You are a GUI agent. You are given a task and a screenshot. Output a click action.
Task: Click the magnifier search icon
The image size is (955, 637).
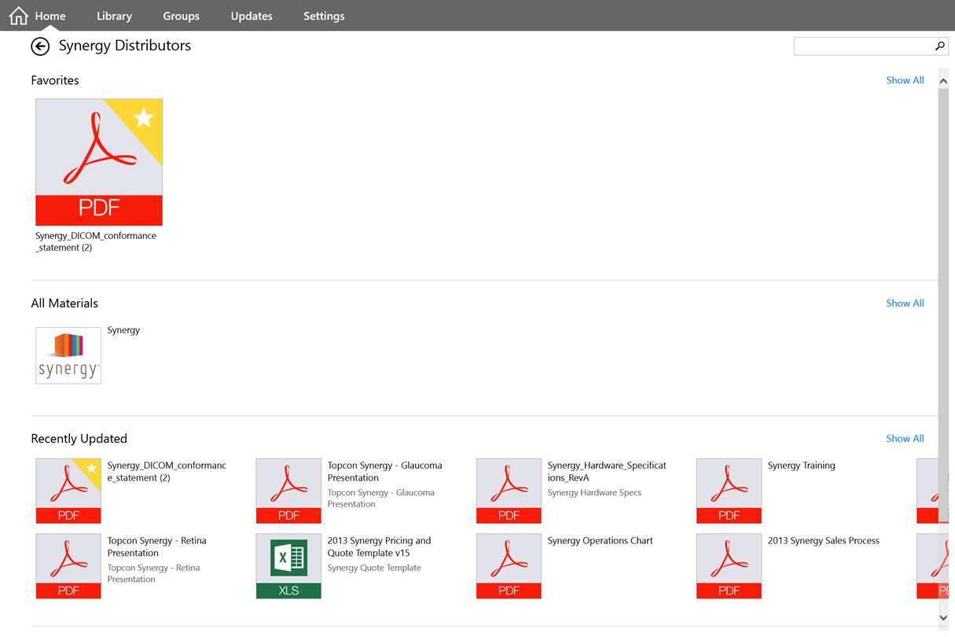pyautogui.click(x=939, y=46)
